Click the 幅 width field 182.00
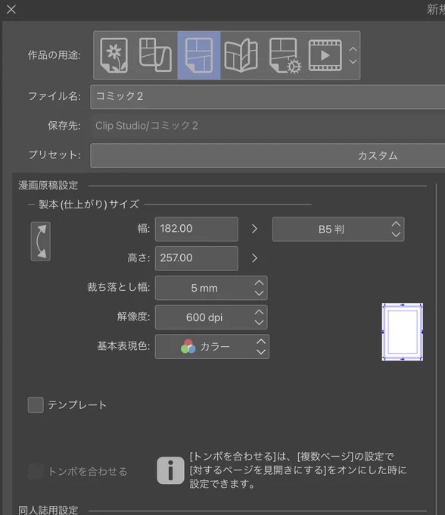 [x=197, y=229]
